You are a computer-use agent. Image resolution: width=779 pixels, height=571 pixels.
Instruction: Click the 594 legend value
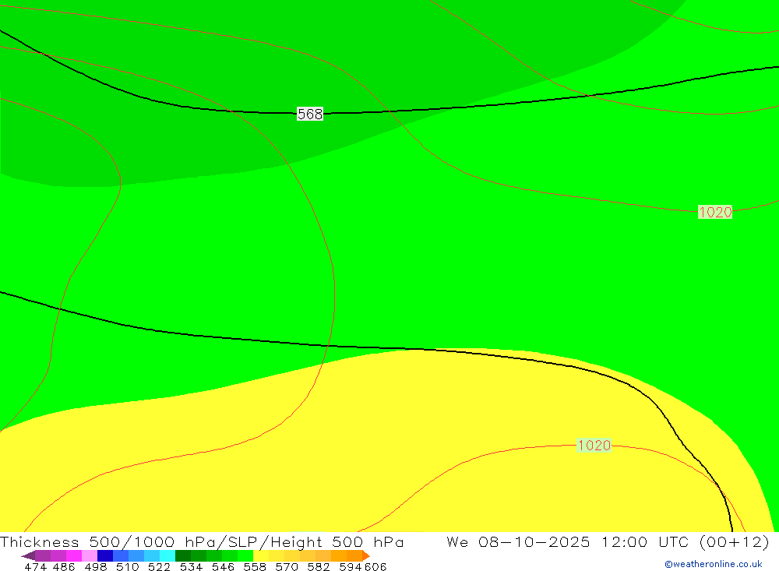click(x=351, y=566)
